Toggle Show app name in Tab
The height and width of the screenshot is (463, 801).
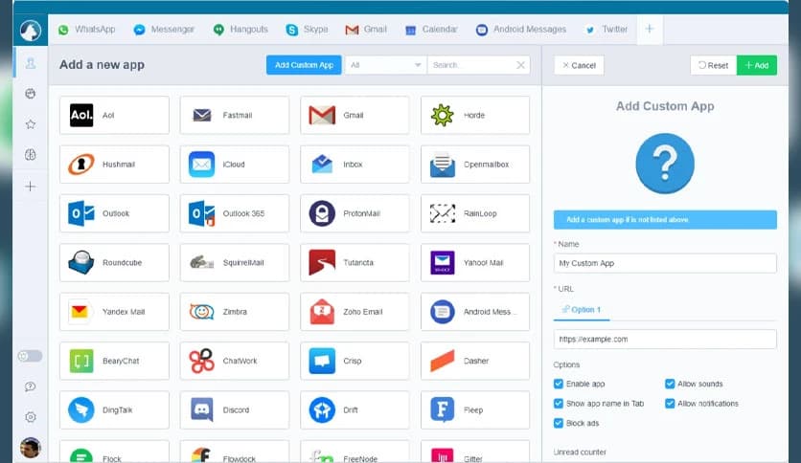559,404
